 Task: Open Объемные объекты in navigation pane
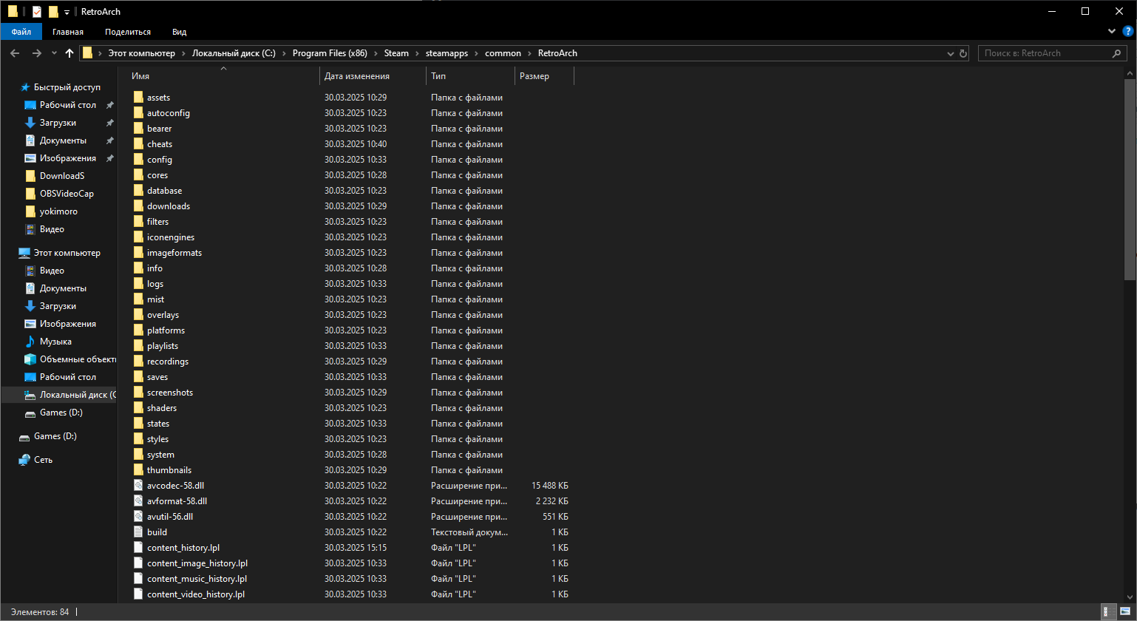coord(78,359)
